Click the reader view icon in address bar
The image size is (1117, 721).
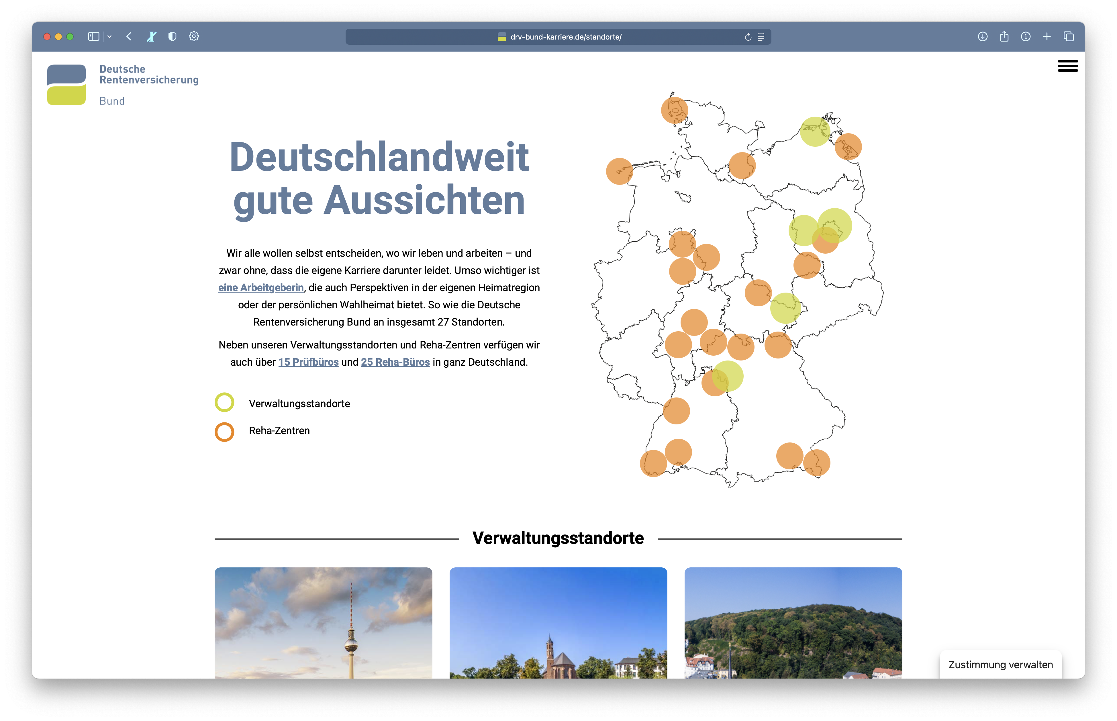(761, 37)
